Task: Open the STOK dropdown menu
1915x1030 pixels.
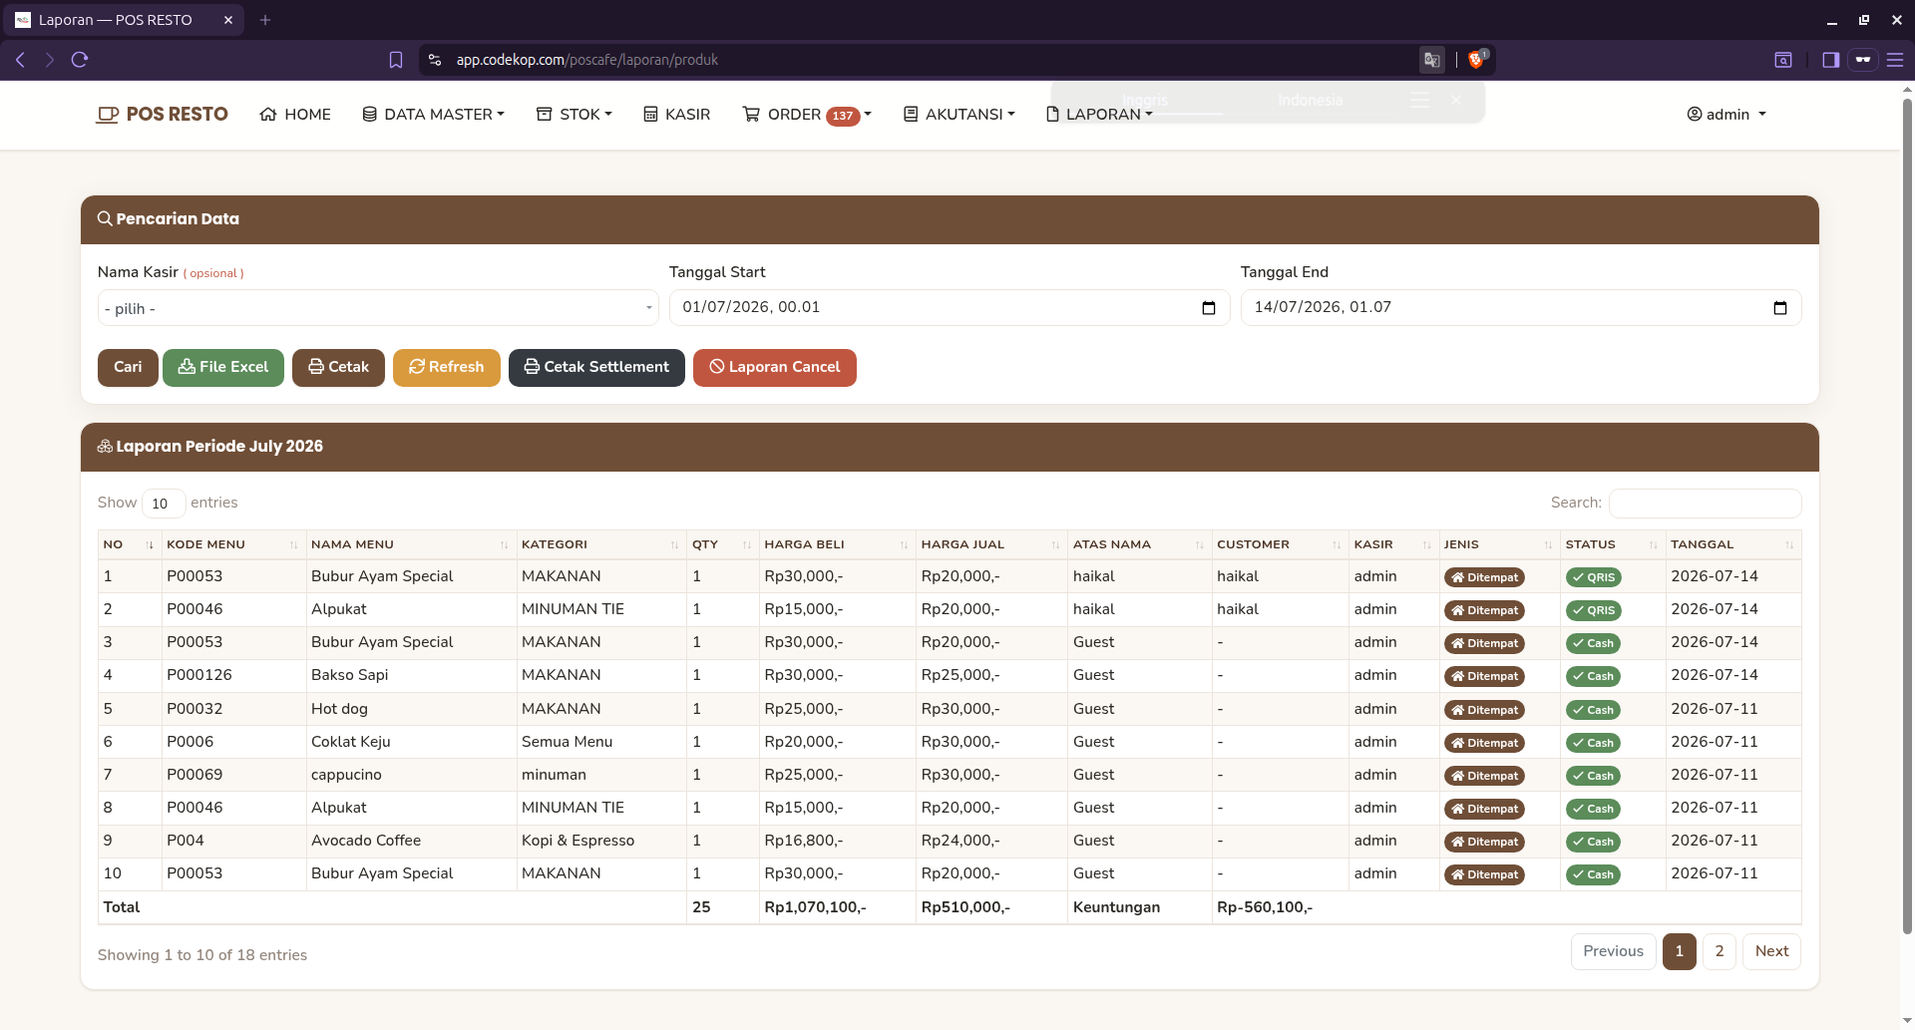Action: [x=574, y=115]
